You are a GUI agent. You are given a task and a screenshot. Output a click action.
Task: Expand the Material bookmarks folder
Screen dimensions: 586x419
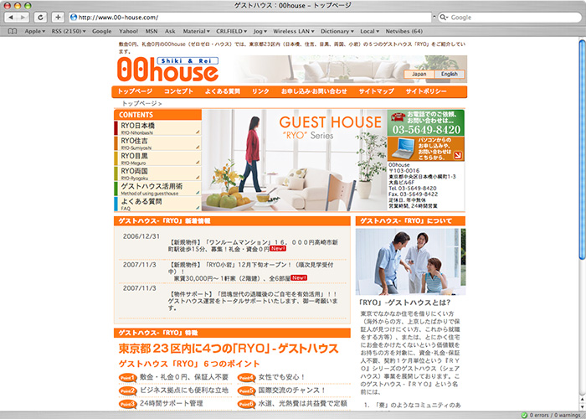[x=196, y=32]
